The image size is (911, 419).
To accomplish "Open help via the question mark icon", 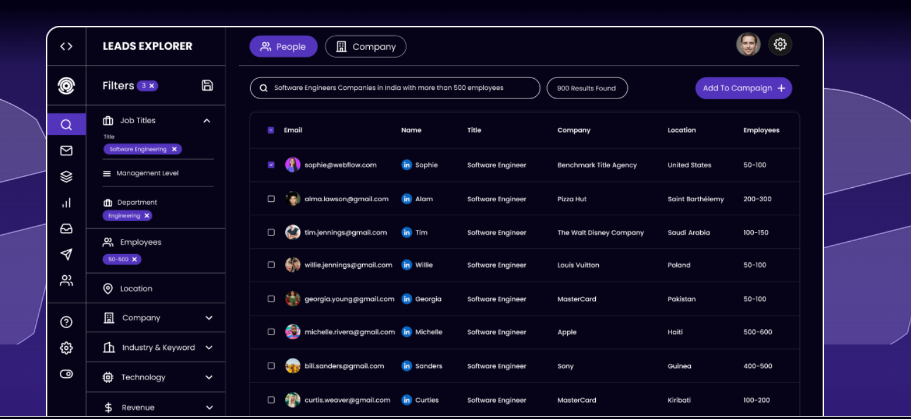I will click(x=66, y=322).
